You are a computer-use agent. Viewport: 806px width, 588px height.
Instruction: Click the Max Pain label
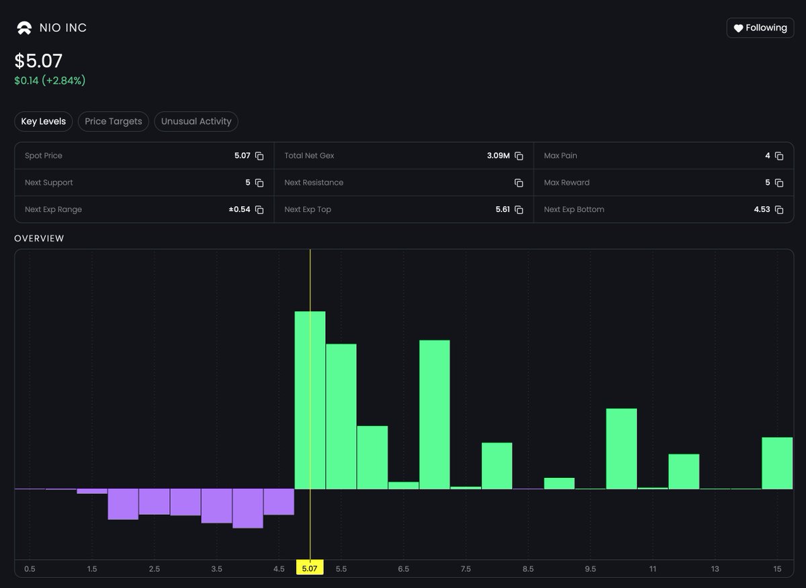(560, 156)
